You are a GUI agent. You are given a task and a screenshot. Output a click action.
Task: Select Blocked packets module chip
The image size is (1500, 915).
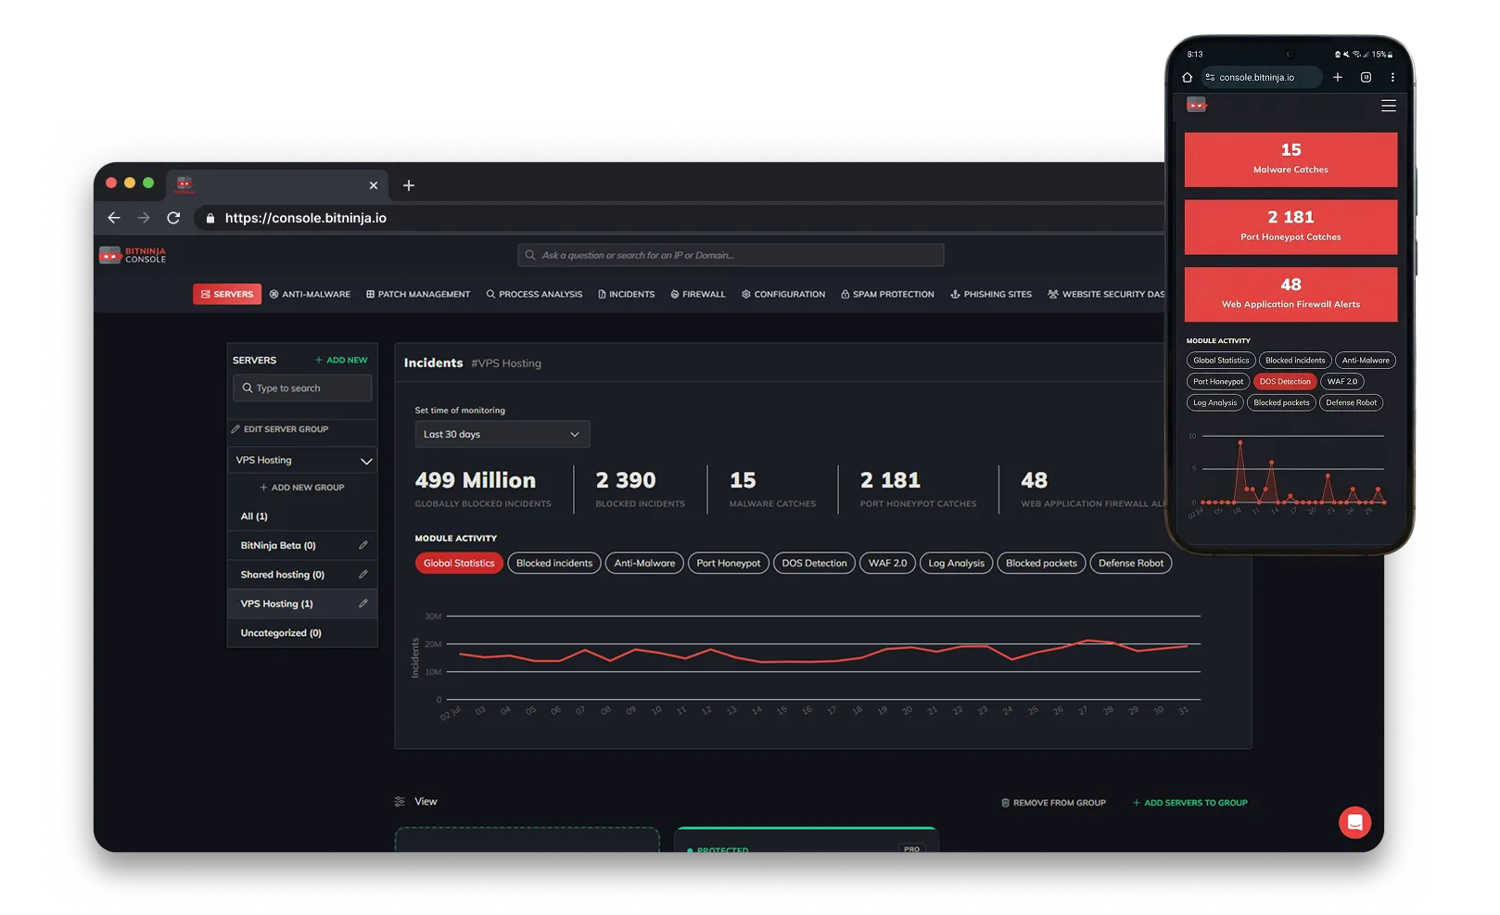[x=1041, y=563]
